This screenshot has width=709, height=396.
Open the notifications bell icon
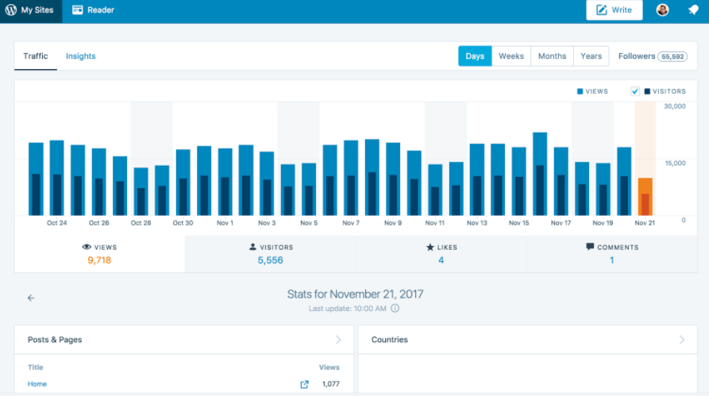click(x=693, y=10)
